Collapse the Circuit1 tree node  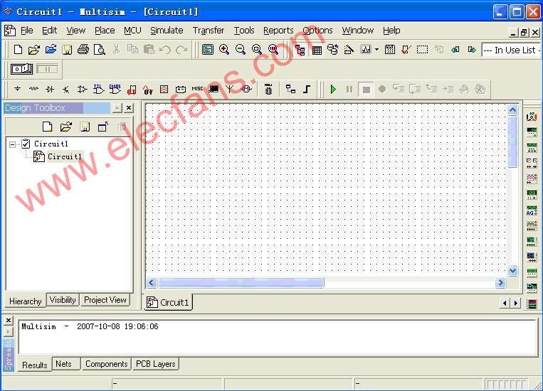13,144
